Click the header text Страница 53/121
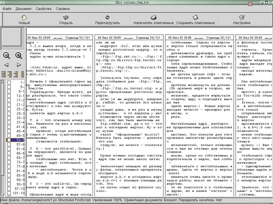The width and height of the screenshot is (273, 204). point(78,38)
